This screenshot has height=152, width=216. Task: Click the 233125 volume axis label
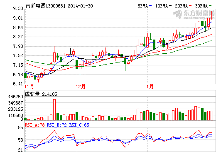(15, 109)
